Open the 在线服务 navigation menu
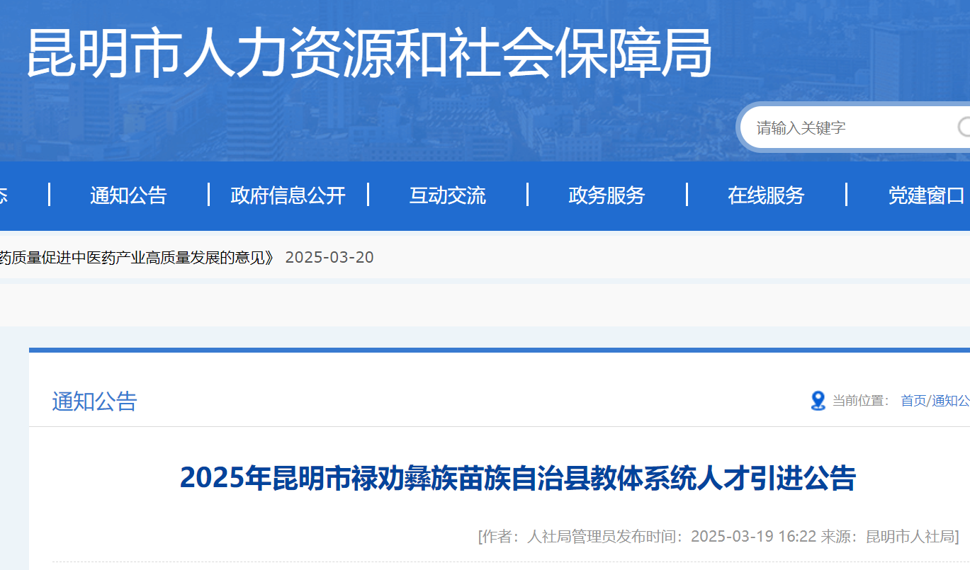 (767, 195)
